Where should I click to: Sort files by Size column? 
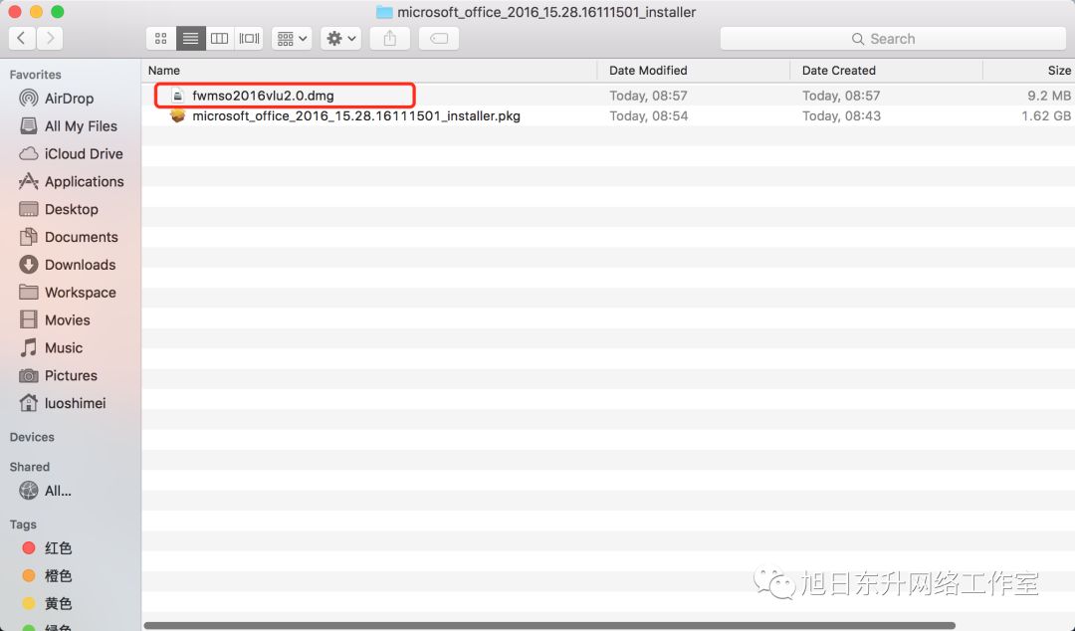1029,71
